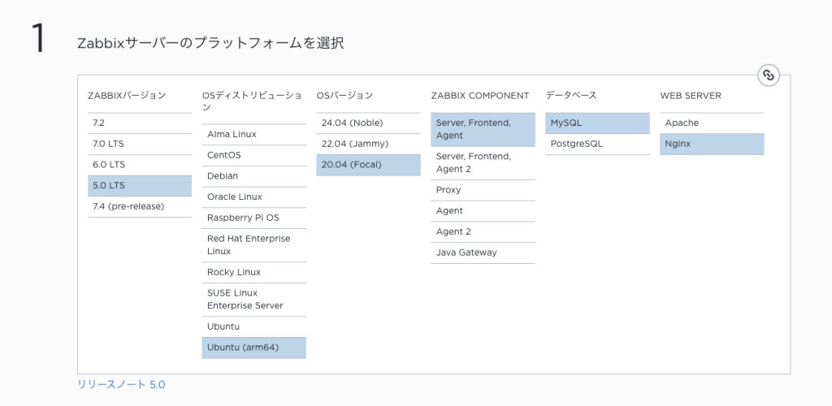
Task: Select Apache web server
Action: [712, 123]
